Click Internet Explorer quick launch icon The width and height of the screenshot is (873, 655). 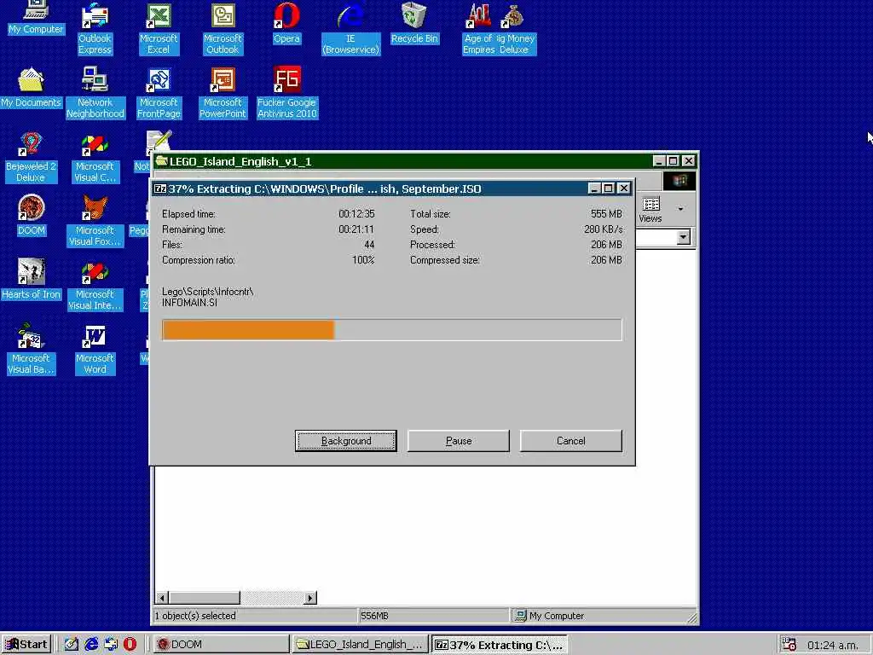90,645
